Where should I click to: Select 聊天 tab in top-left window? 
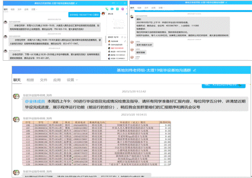coord(6,9)
